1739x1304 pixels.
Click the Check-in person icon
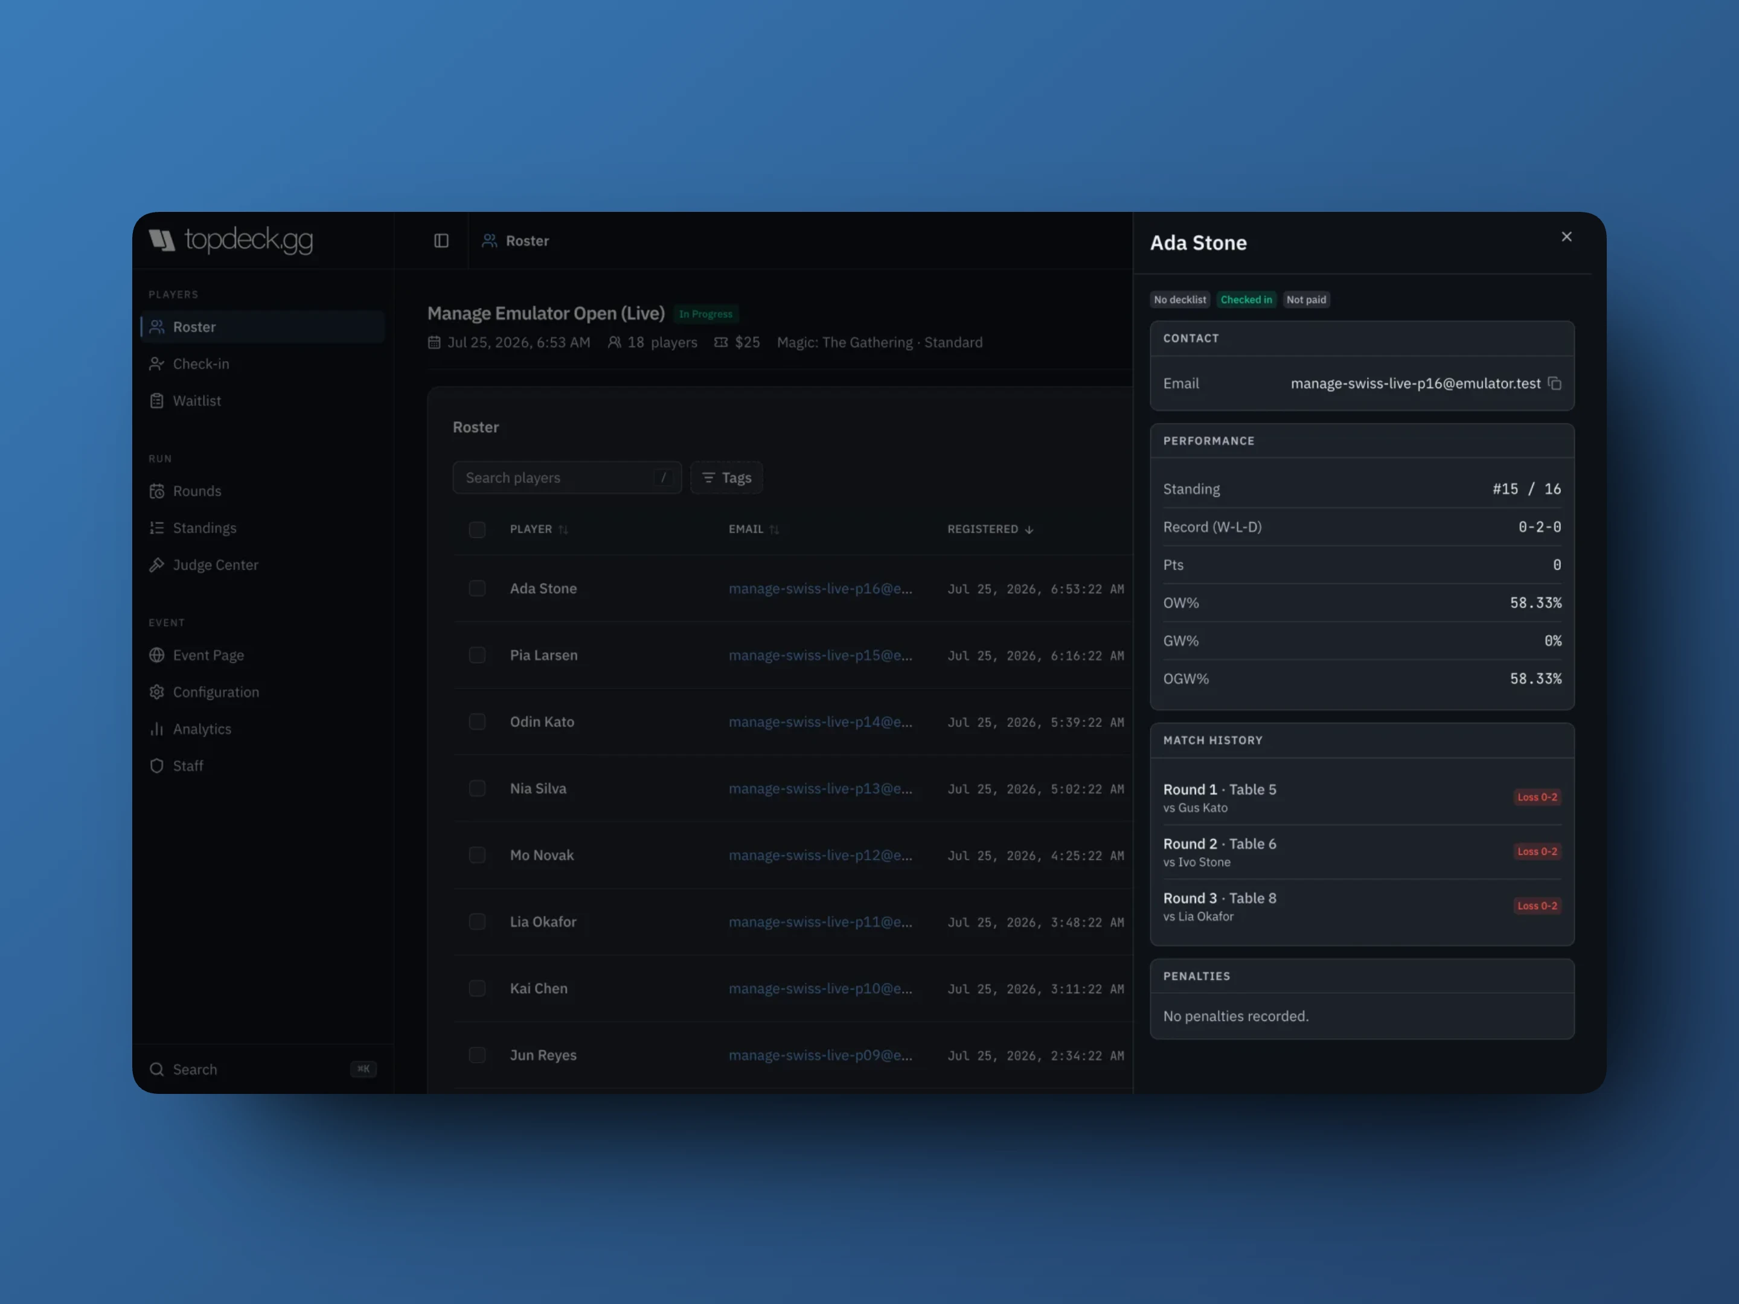[156, 364]
